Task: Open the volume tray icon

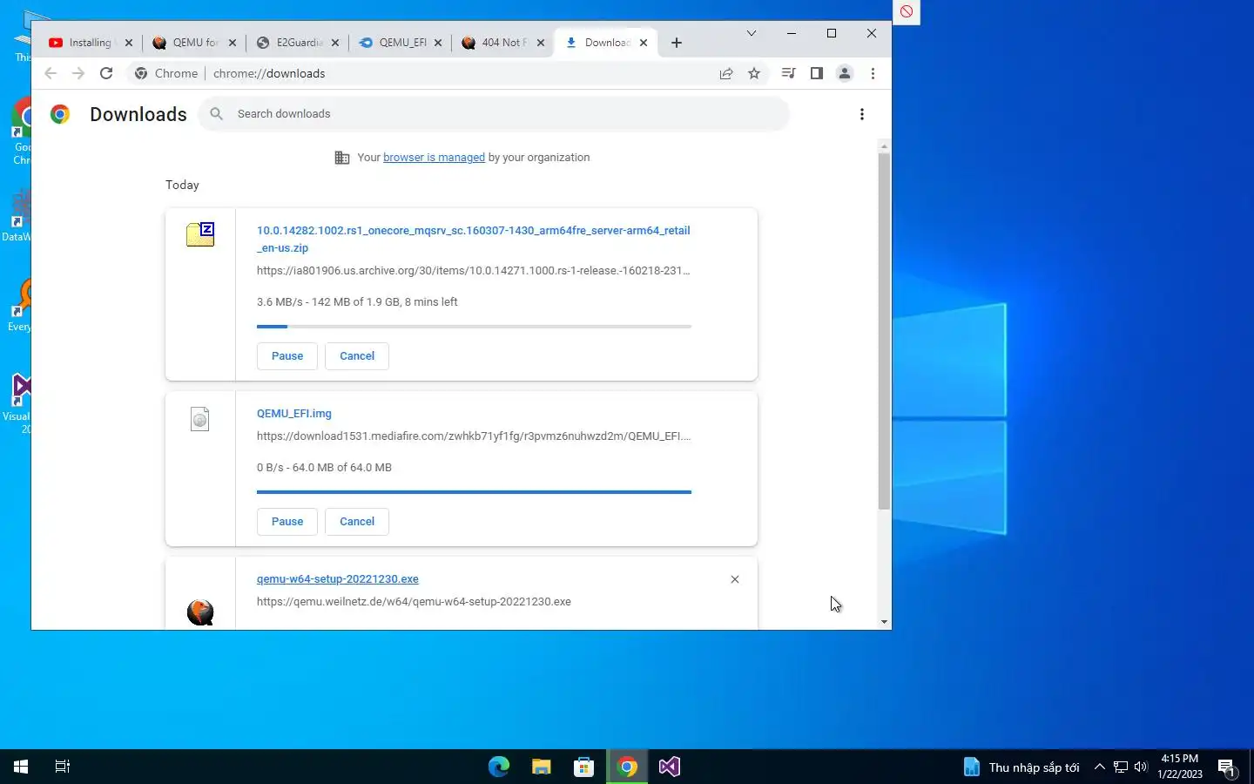Action: (1141, 767)
